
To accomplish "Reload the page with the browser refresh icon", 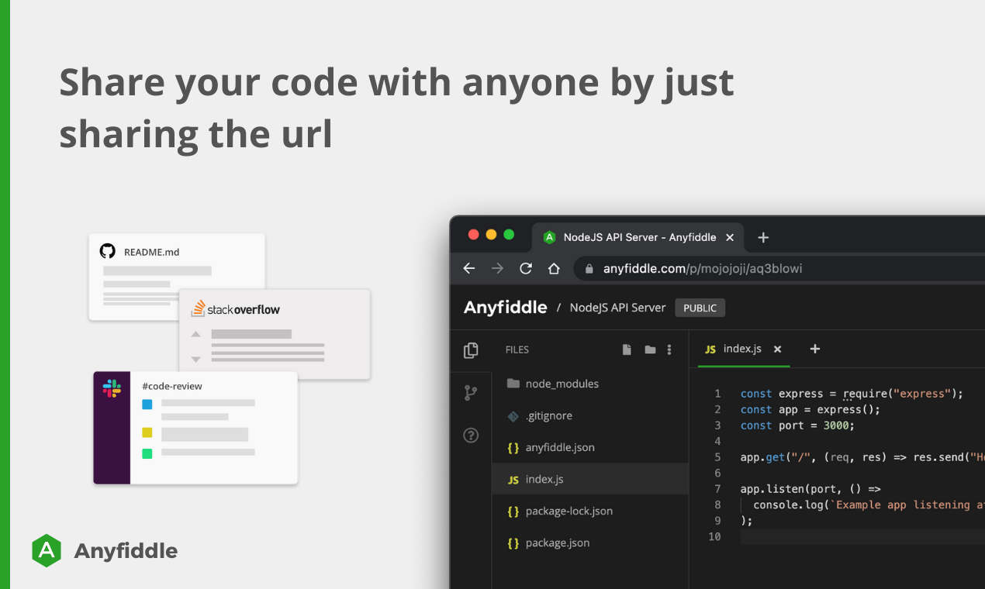I will (x=526, y=267).
